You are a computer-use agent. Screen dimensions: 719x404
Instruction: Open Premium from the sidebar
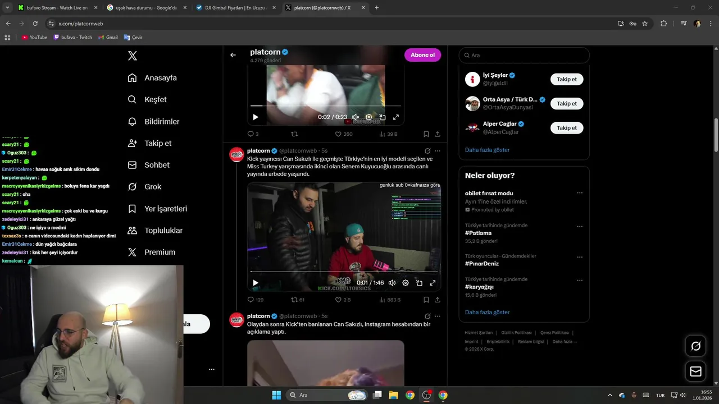coord(151,252)
